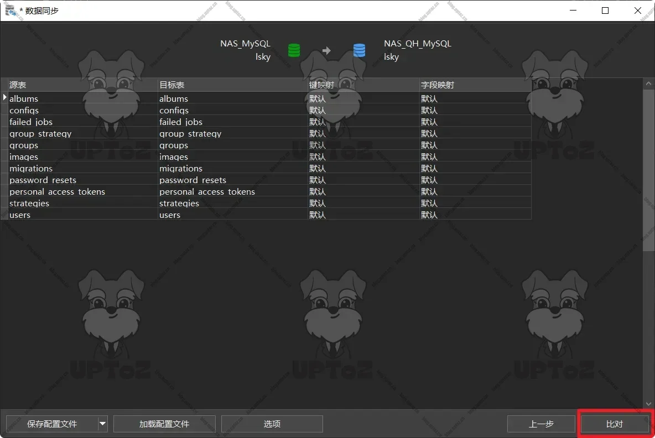This screenshot has width=655, height=438.
Task: Close the 数据同步 window
Action: click(637, 11)
